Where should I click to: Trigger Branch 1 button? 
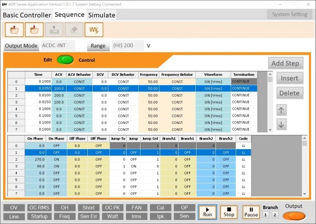(265, 215)
